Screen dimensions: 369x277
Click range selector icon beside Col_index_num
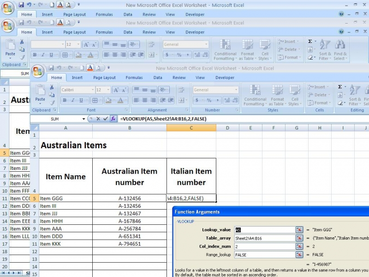click(x=299, y=247)
